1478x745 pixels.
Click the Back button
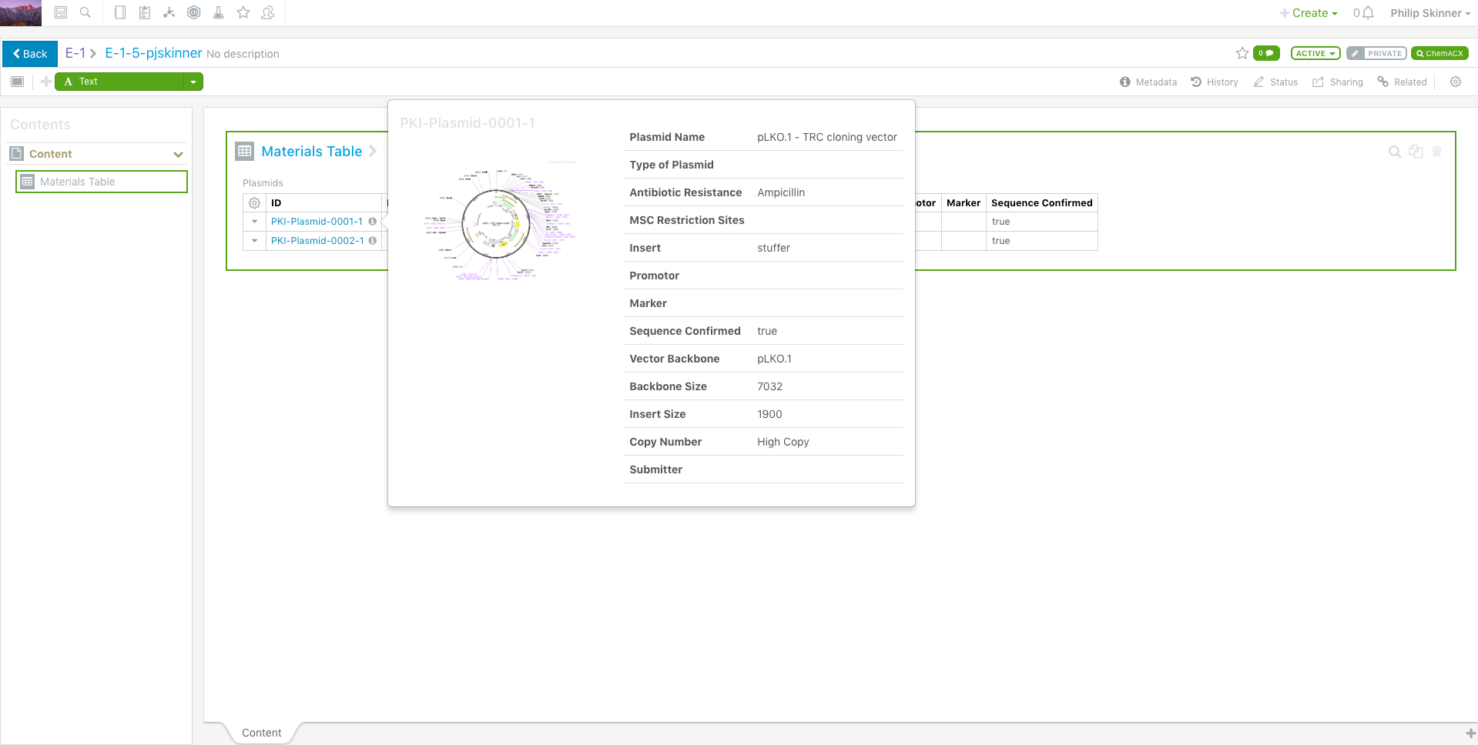(x=30, y=54)
